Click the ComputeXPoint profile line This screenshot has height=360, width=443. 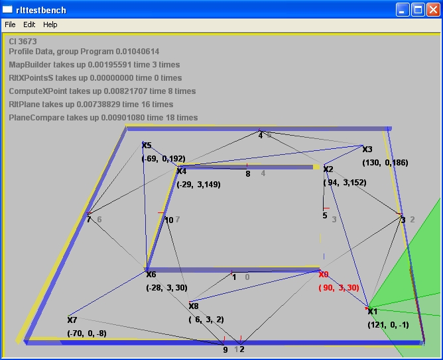coord(102,91)
